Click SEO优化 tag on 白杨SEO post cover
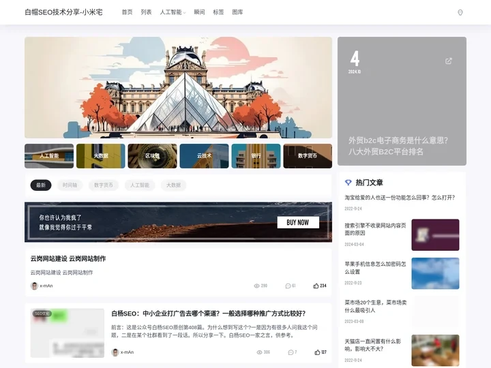Viewport: 491px width, 368px height. tap(42, 313)
